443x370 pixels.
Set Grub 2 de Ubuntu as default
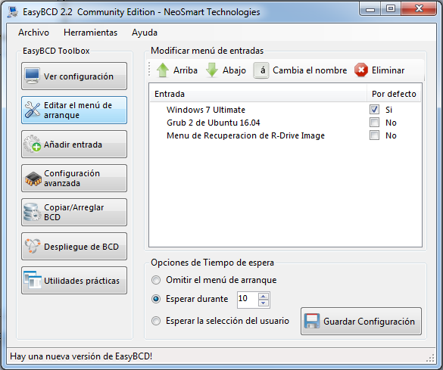374,123
